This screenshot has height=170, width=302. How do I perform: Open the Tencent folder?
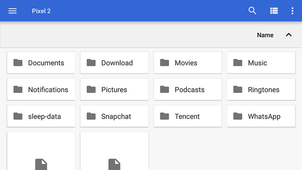[x=187, y=116]
